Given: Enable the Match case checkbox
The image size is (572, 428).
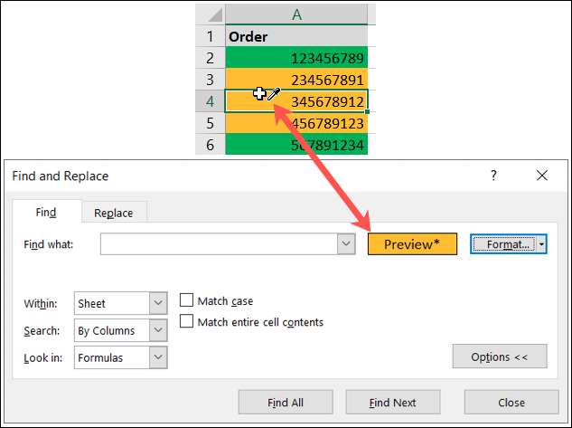Looking at the screenshot, I should coord(187,301).
